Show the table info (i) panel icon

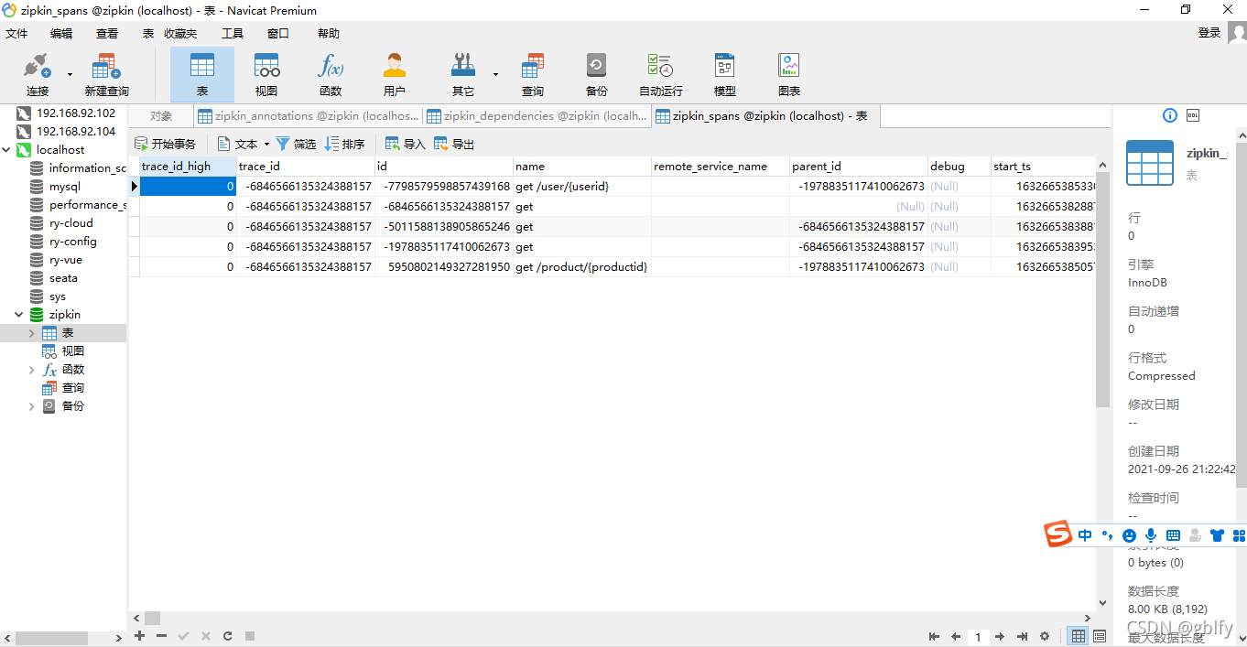[1169, 115]
